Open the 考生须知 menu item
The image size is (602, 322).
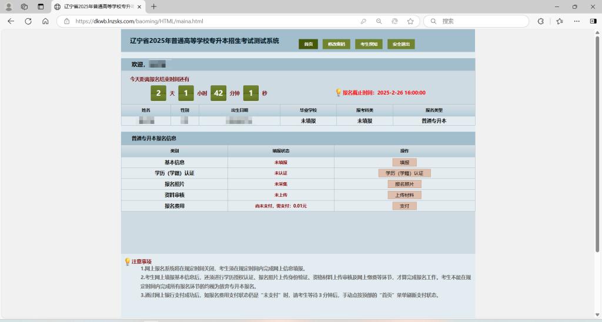[x=369, y=44]
